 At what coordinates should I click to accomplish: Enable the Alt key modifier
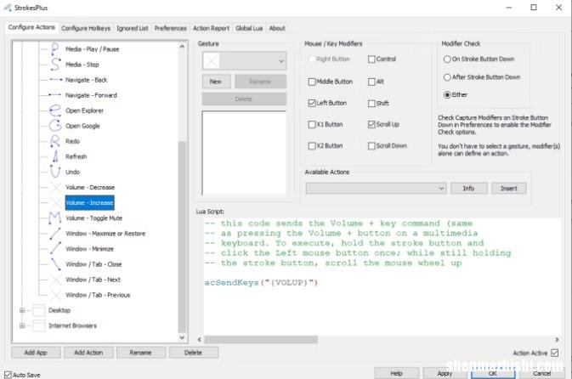371,82
